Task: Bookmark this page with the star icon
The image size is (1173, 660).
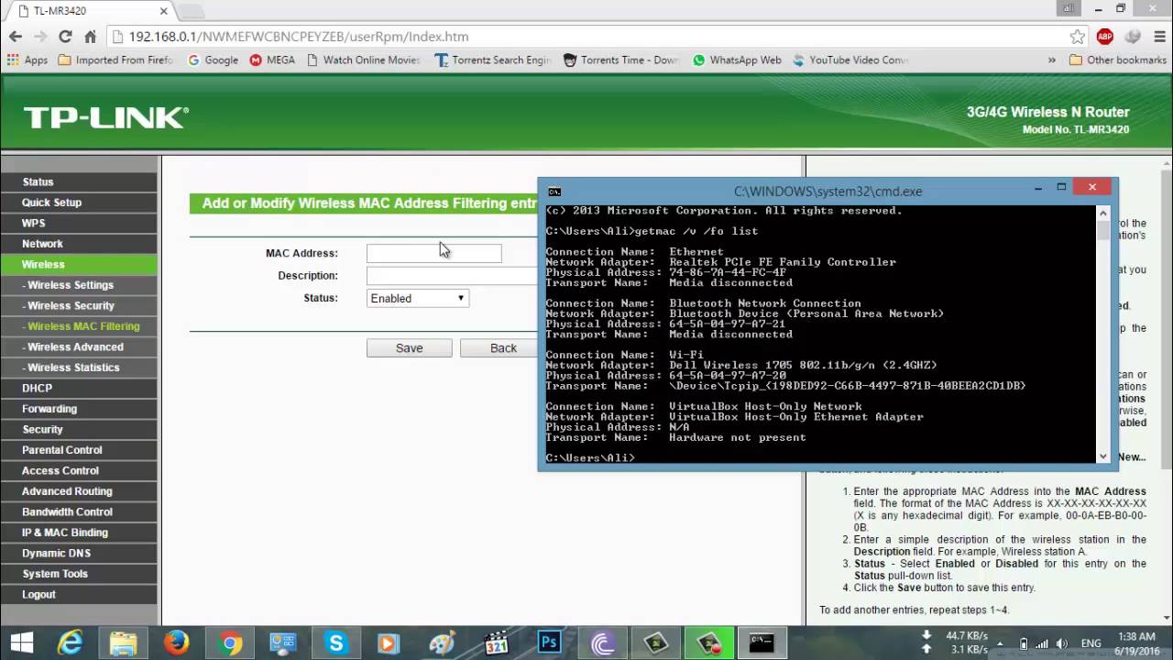Action: (x=1078, y=37)
